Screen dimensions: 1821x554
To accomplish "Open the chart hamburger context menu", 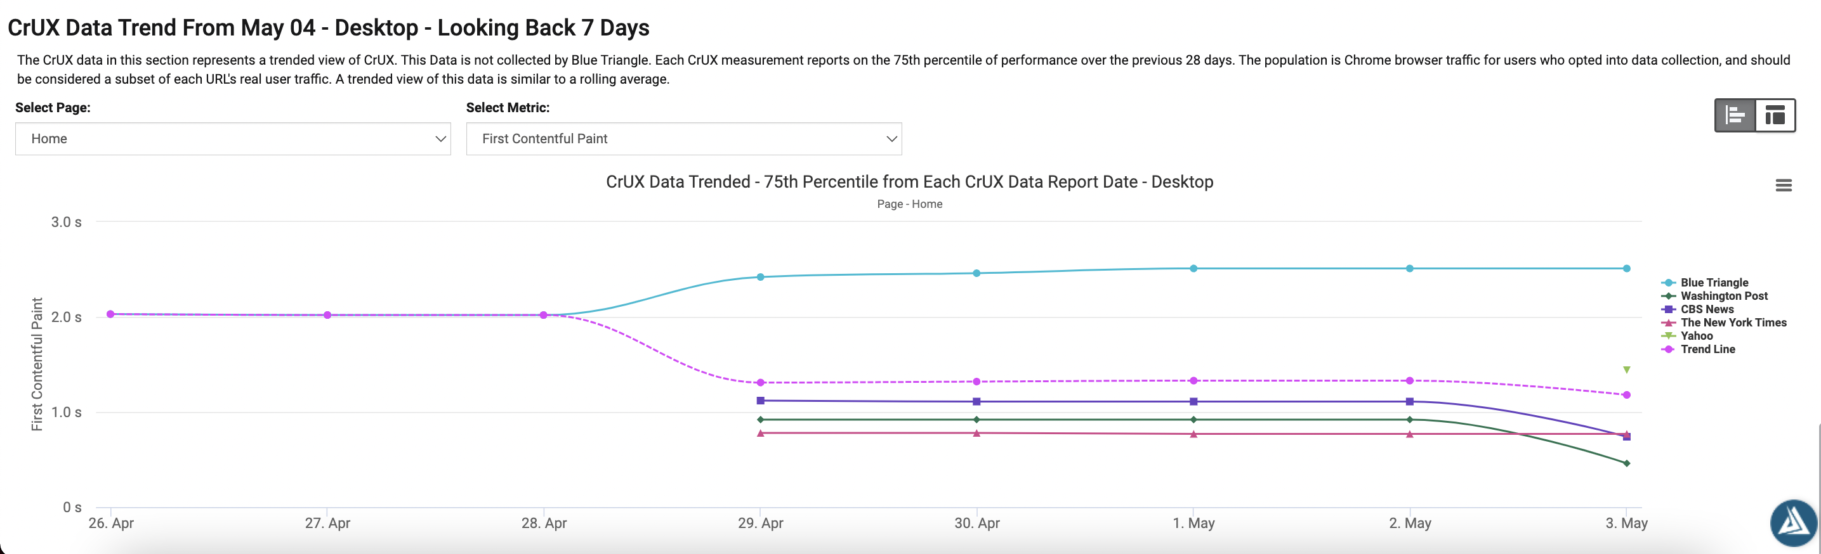I will pos(1784,185).
